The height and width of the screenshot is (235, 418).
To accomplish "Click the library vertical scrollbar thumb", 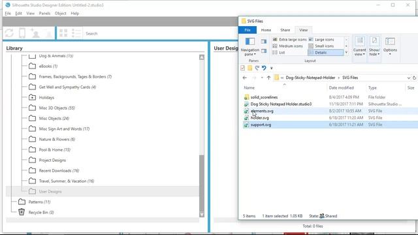I will click(202, 183).
